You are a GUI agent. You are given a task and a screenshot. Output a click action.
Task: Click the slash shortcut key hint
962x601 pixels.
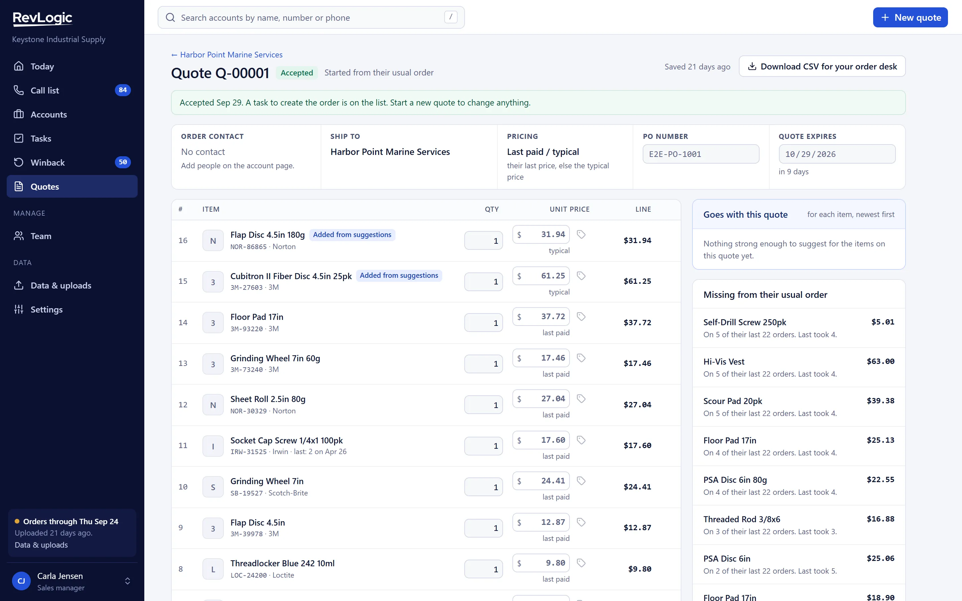coord(450,17)
